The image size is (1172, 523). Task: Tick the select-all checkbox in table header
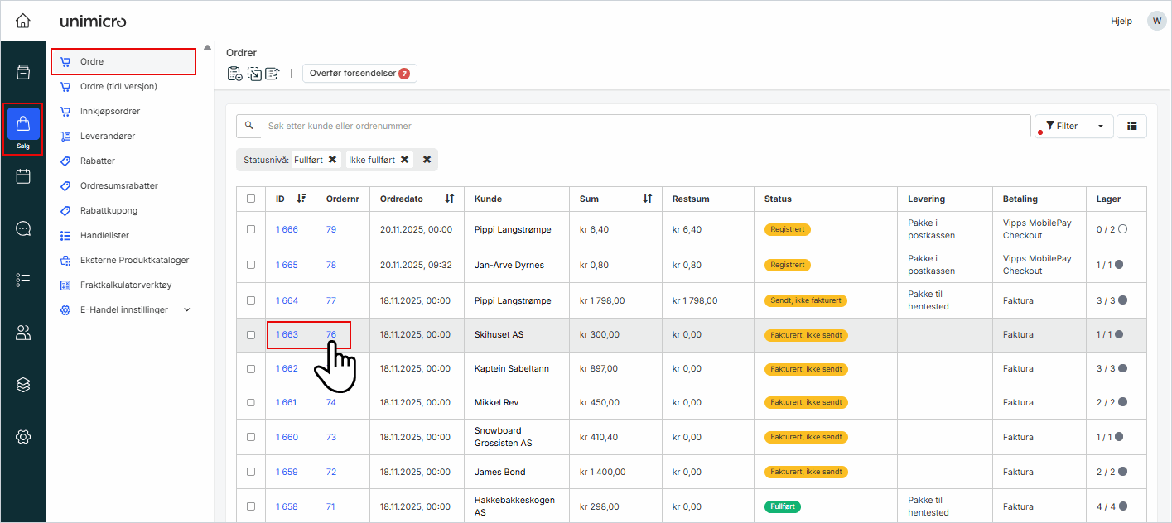click(x=251, y=199)
